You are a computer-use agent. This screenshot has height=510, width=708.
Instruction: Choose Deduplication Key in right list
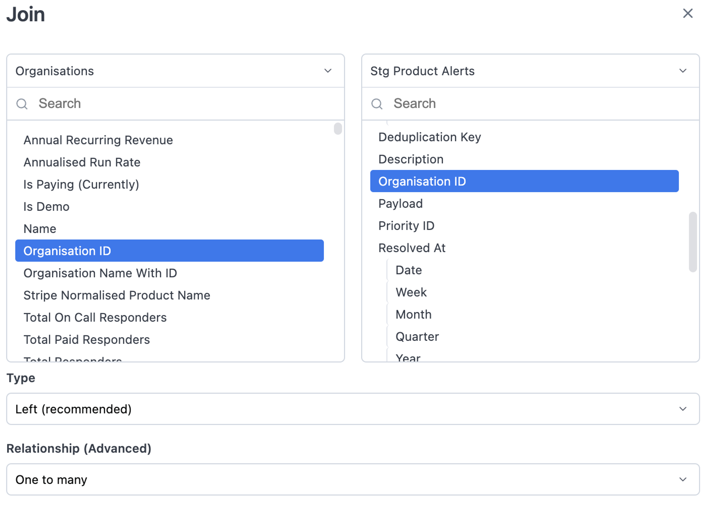[x=430, y=137]
